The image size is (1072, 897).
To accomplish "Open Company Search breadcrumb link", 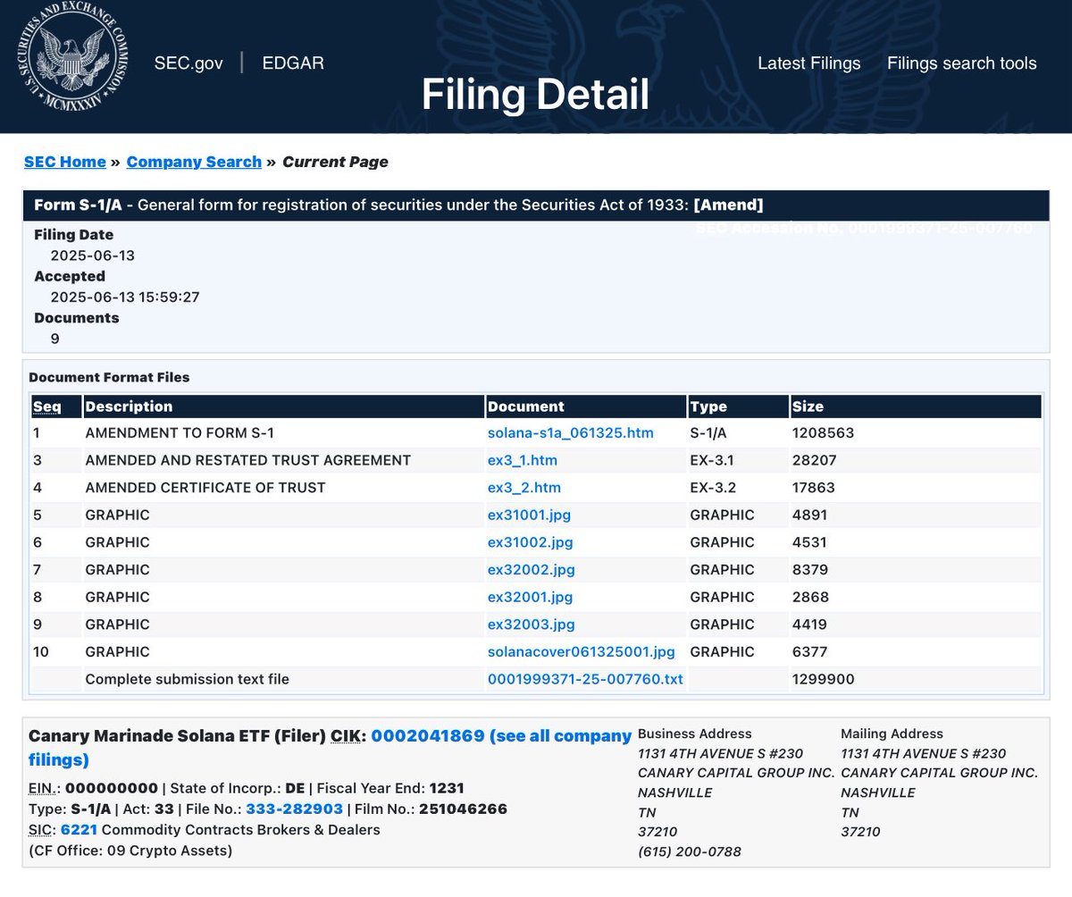I will click(x=193, y=162).
